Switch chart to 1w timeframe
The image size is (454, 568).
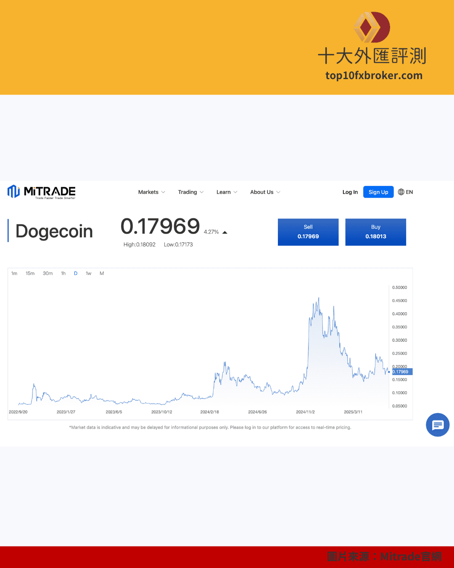(x=88, y=273)
